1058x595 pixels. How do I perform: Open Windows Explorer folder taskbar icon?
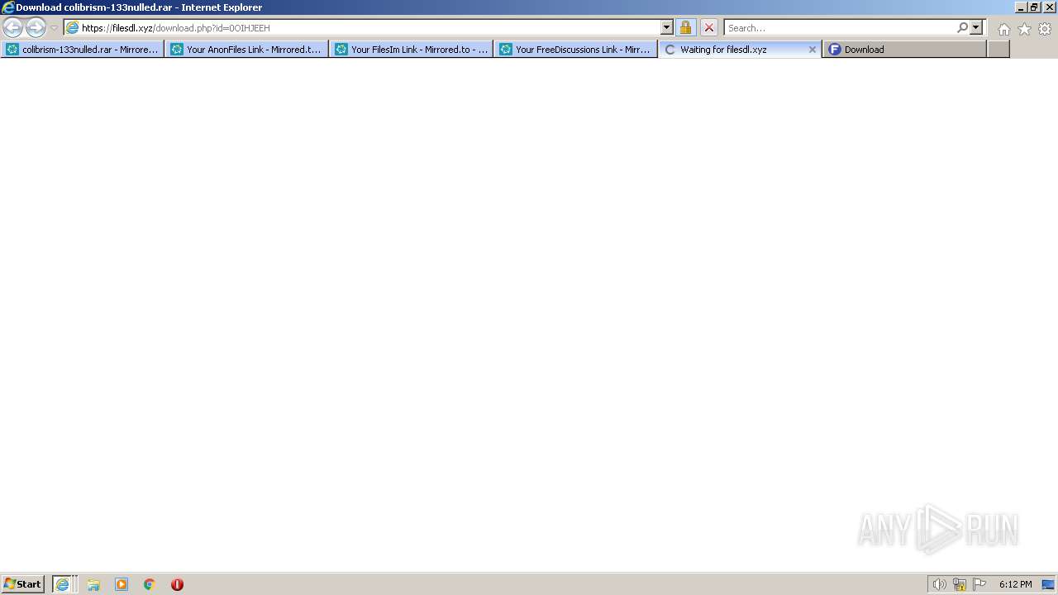(93, 584)
